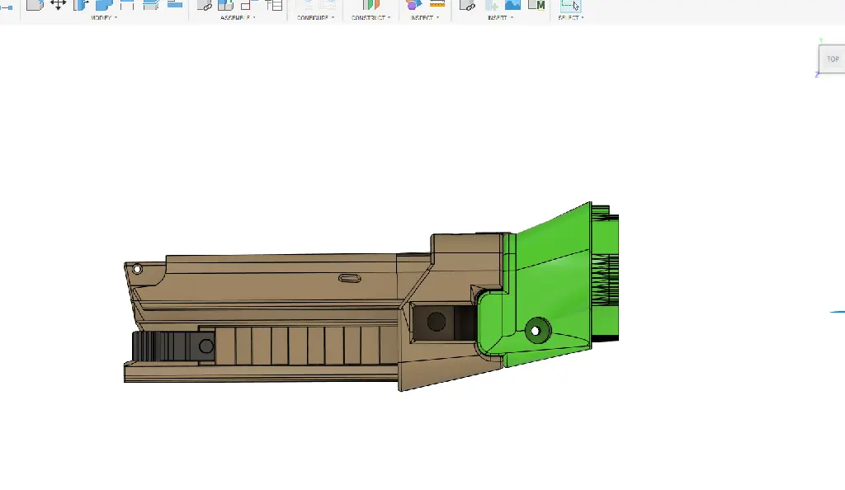This screenshot has width=845, height=490.
Task: Expand the Assemble dropdown menu
Action: coord(238,17)
